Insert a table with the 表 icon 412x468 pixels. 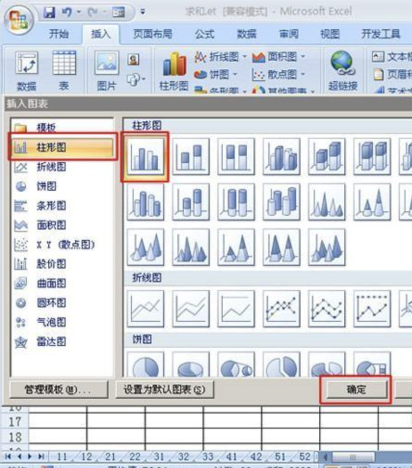click(x=64, y=71)
